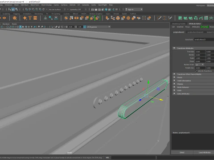The width and height of the screenshot is (214, 160).
Task: Expand the Extra Attributes section
Action: (x=174, y=94)
